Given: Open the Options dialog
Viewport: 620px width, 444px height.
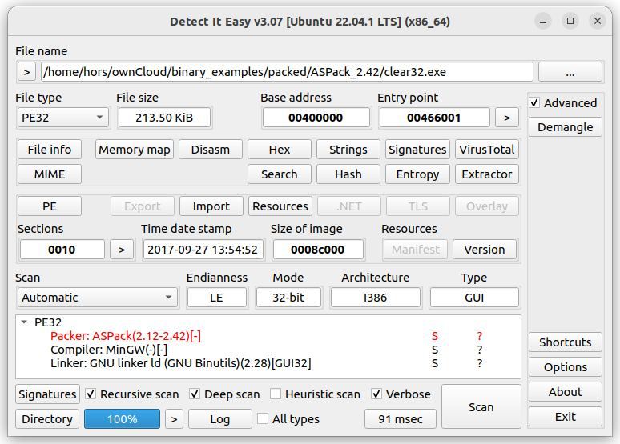Looking at the screenshot, I should pyautogui.click(x=565, y=367).
